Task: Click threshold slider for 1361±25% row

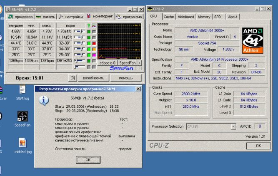Action: click(80, 61)
